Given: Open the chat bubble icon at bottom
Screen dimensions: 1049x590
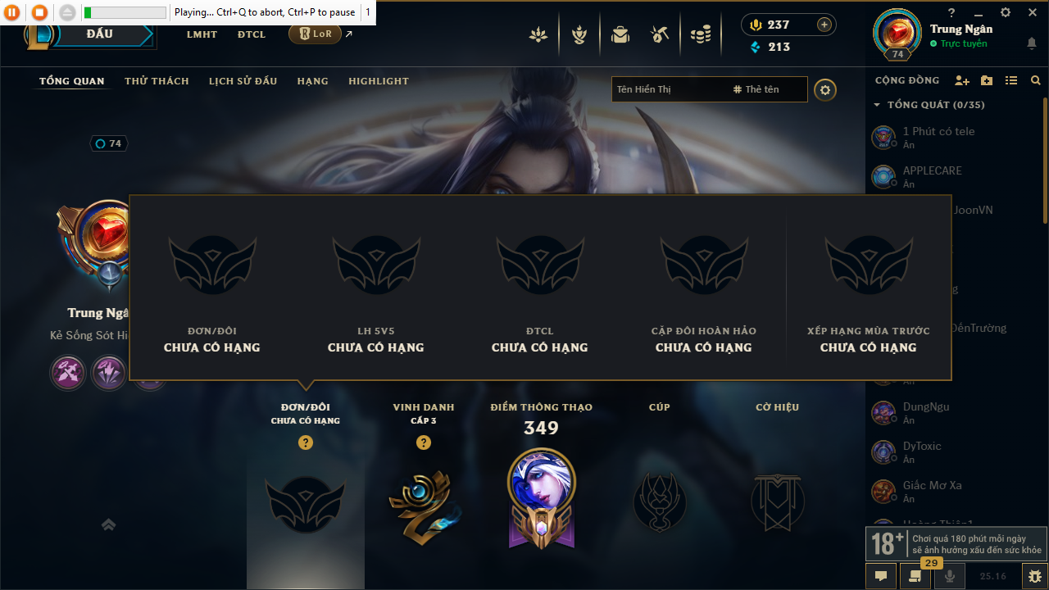Looking at the screenshot, I should (x=881, y=576).
